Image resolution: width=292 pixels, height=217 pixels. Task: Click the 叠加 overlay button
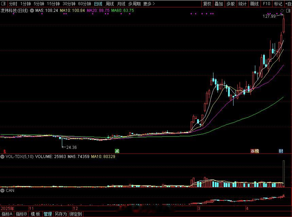(219, 4)
